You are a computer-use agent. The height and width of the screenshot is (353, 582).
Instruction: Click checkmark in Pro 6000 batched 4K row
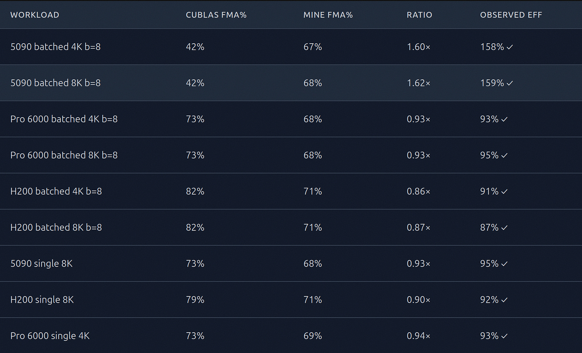[504, 120]
